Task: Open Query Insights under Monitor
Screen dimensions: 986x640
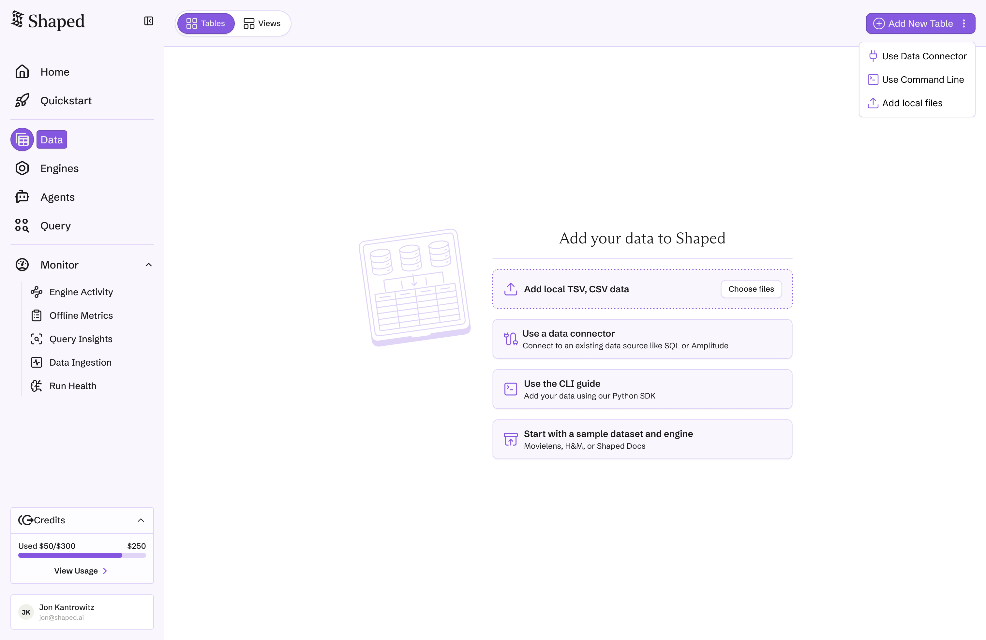Action: pos(81,339)
